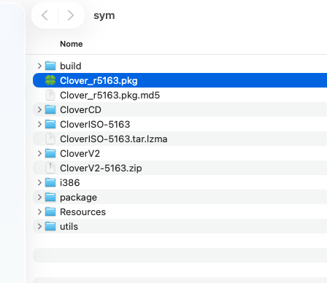327x283 pixels.
Task: Expand the CloverCD folder chevron
Action: coord(39,109)
